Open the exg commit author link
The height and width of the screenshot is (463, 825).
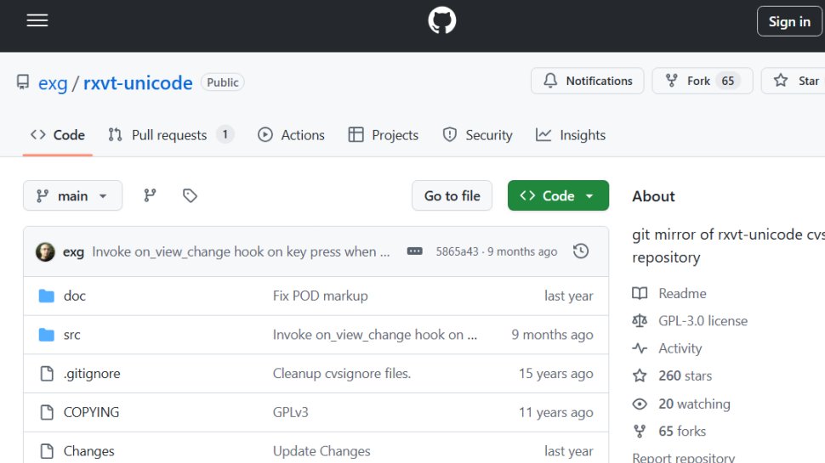[x=73, y=251]
